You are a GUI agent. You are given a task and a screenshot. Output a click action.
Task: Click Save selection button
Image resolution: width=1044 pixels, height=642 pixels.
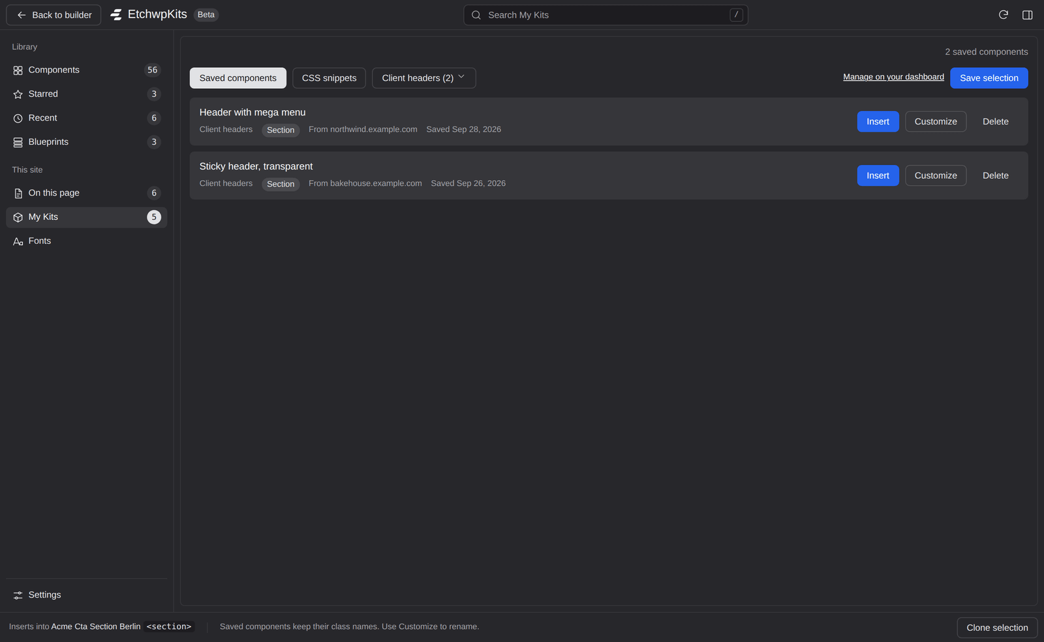(989, 78)
